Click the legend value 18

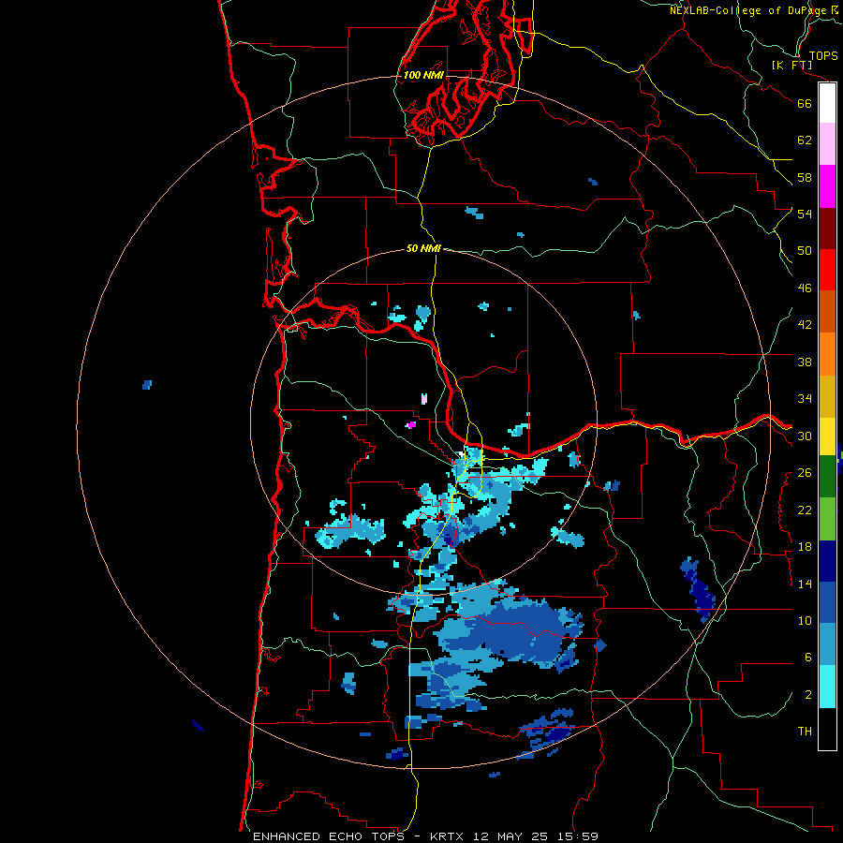click(805, 547)
